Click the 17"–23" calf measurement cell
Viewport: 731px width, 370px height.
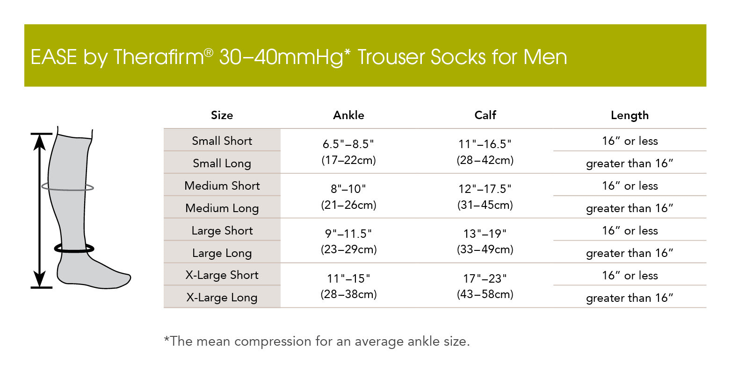(x=485, y=286)
